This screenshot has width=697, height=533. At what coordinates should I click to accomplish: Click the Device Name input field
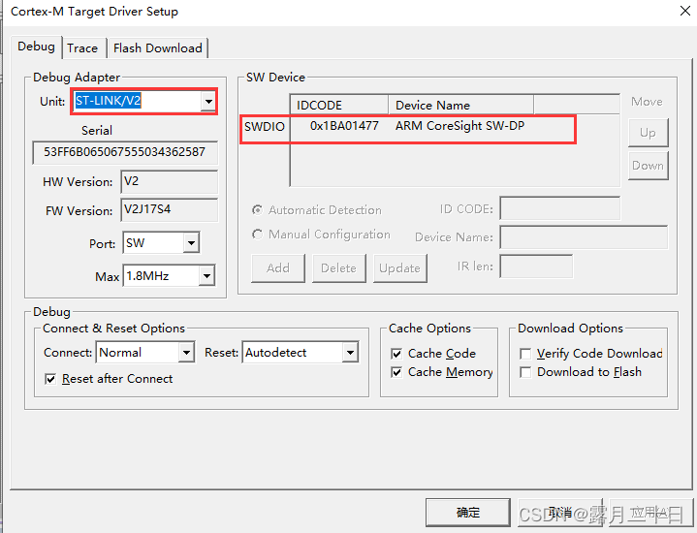point(584,236)
